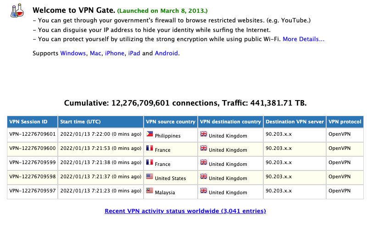Open the Mac support link

tap(95, 53)
